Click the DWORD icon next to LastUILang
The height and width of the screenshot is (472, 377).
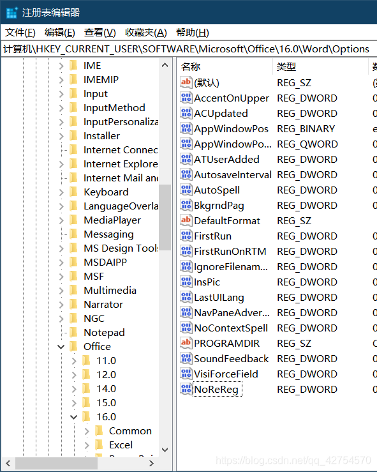coord(186,297)
